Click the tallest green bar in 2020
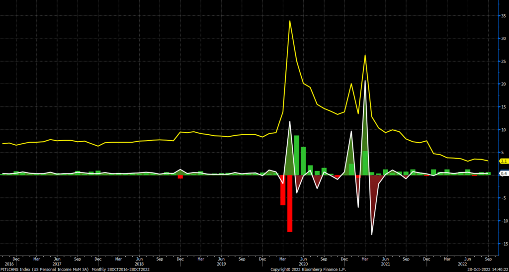509x272 pixels. 297,155
